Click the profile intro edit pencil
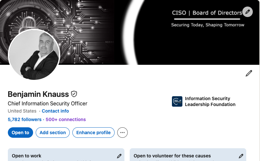The width and height of the screenshot is (260, 161). [x=249, y=73]
